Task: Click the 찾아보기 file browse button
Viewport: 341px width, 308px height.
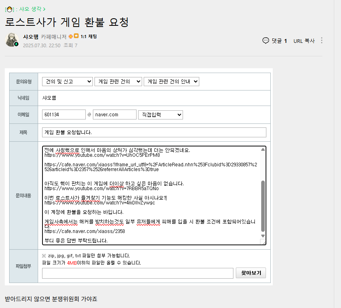Action: click(251, 273)
